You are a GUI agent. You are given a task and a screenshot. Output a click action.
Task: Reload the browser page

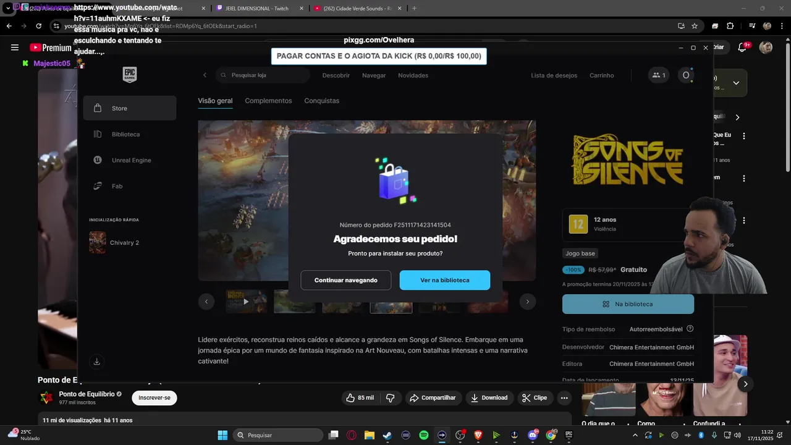[38, 26]
